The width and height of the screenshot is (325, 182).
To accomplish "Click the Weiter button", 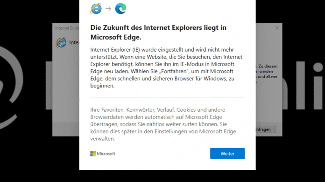I will (x=227, y=154).
